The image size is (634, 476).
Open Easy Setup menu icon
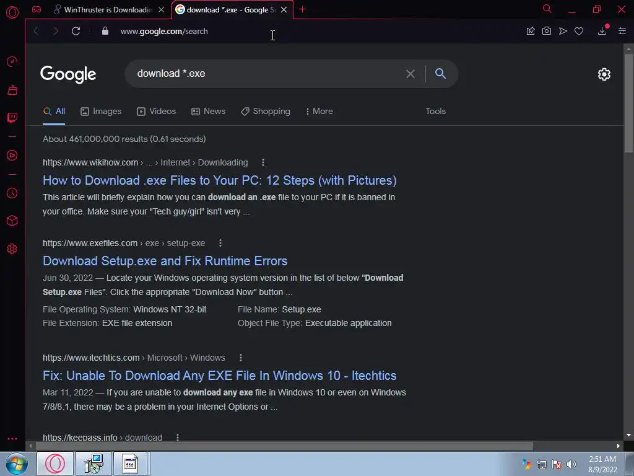coord(622,31)
